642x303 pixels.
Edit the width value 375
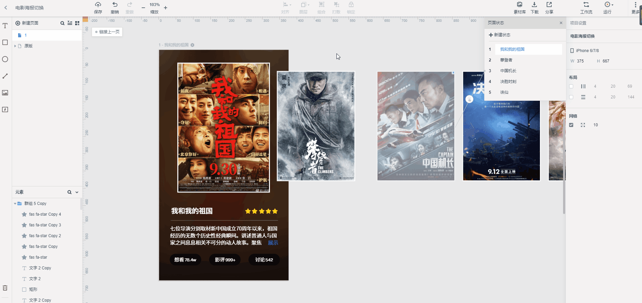[x=580, y=61]
